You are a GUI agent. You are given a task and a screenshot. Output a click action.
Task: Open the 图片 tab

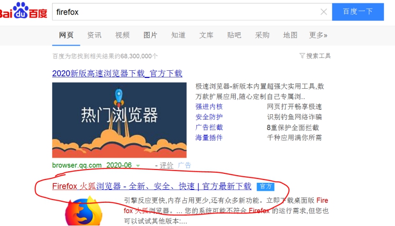(150, 35)
